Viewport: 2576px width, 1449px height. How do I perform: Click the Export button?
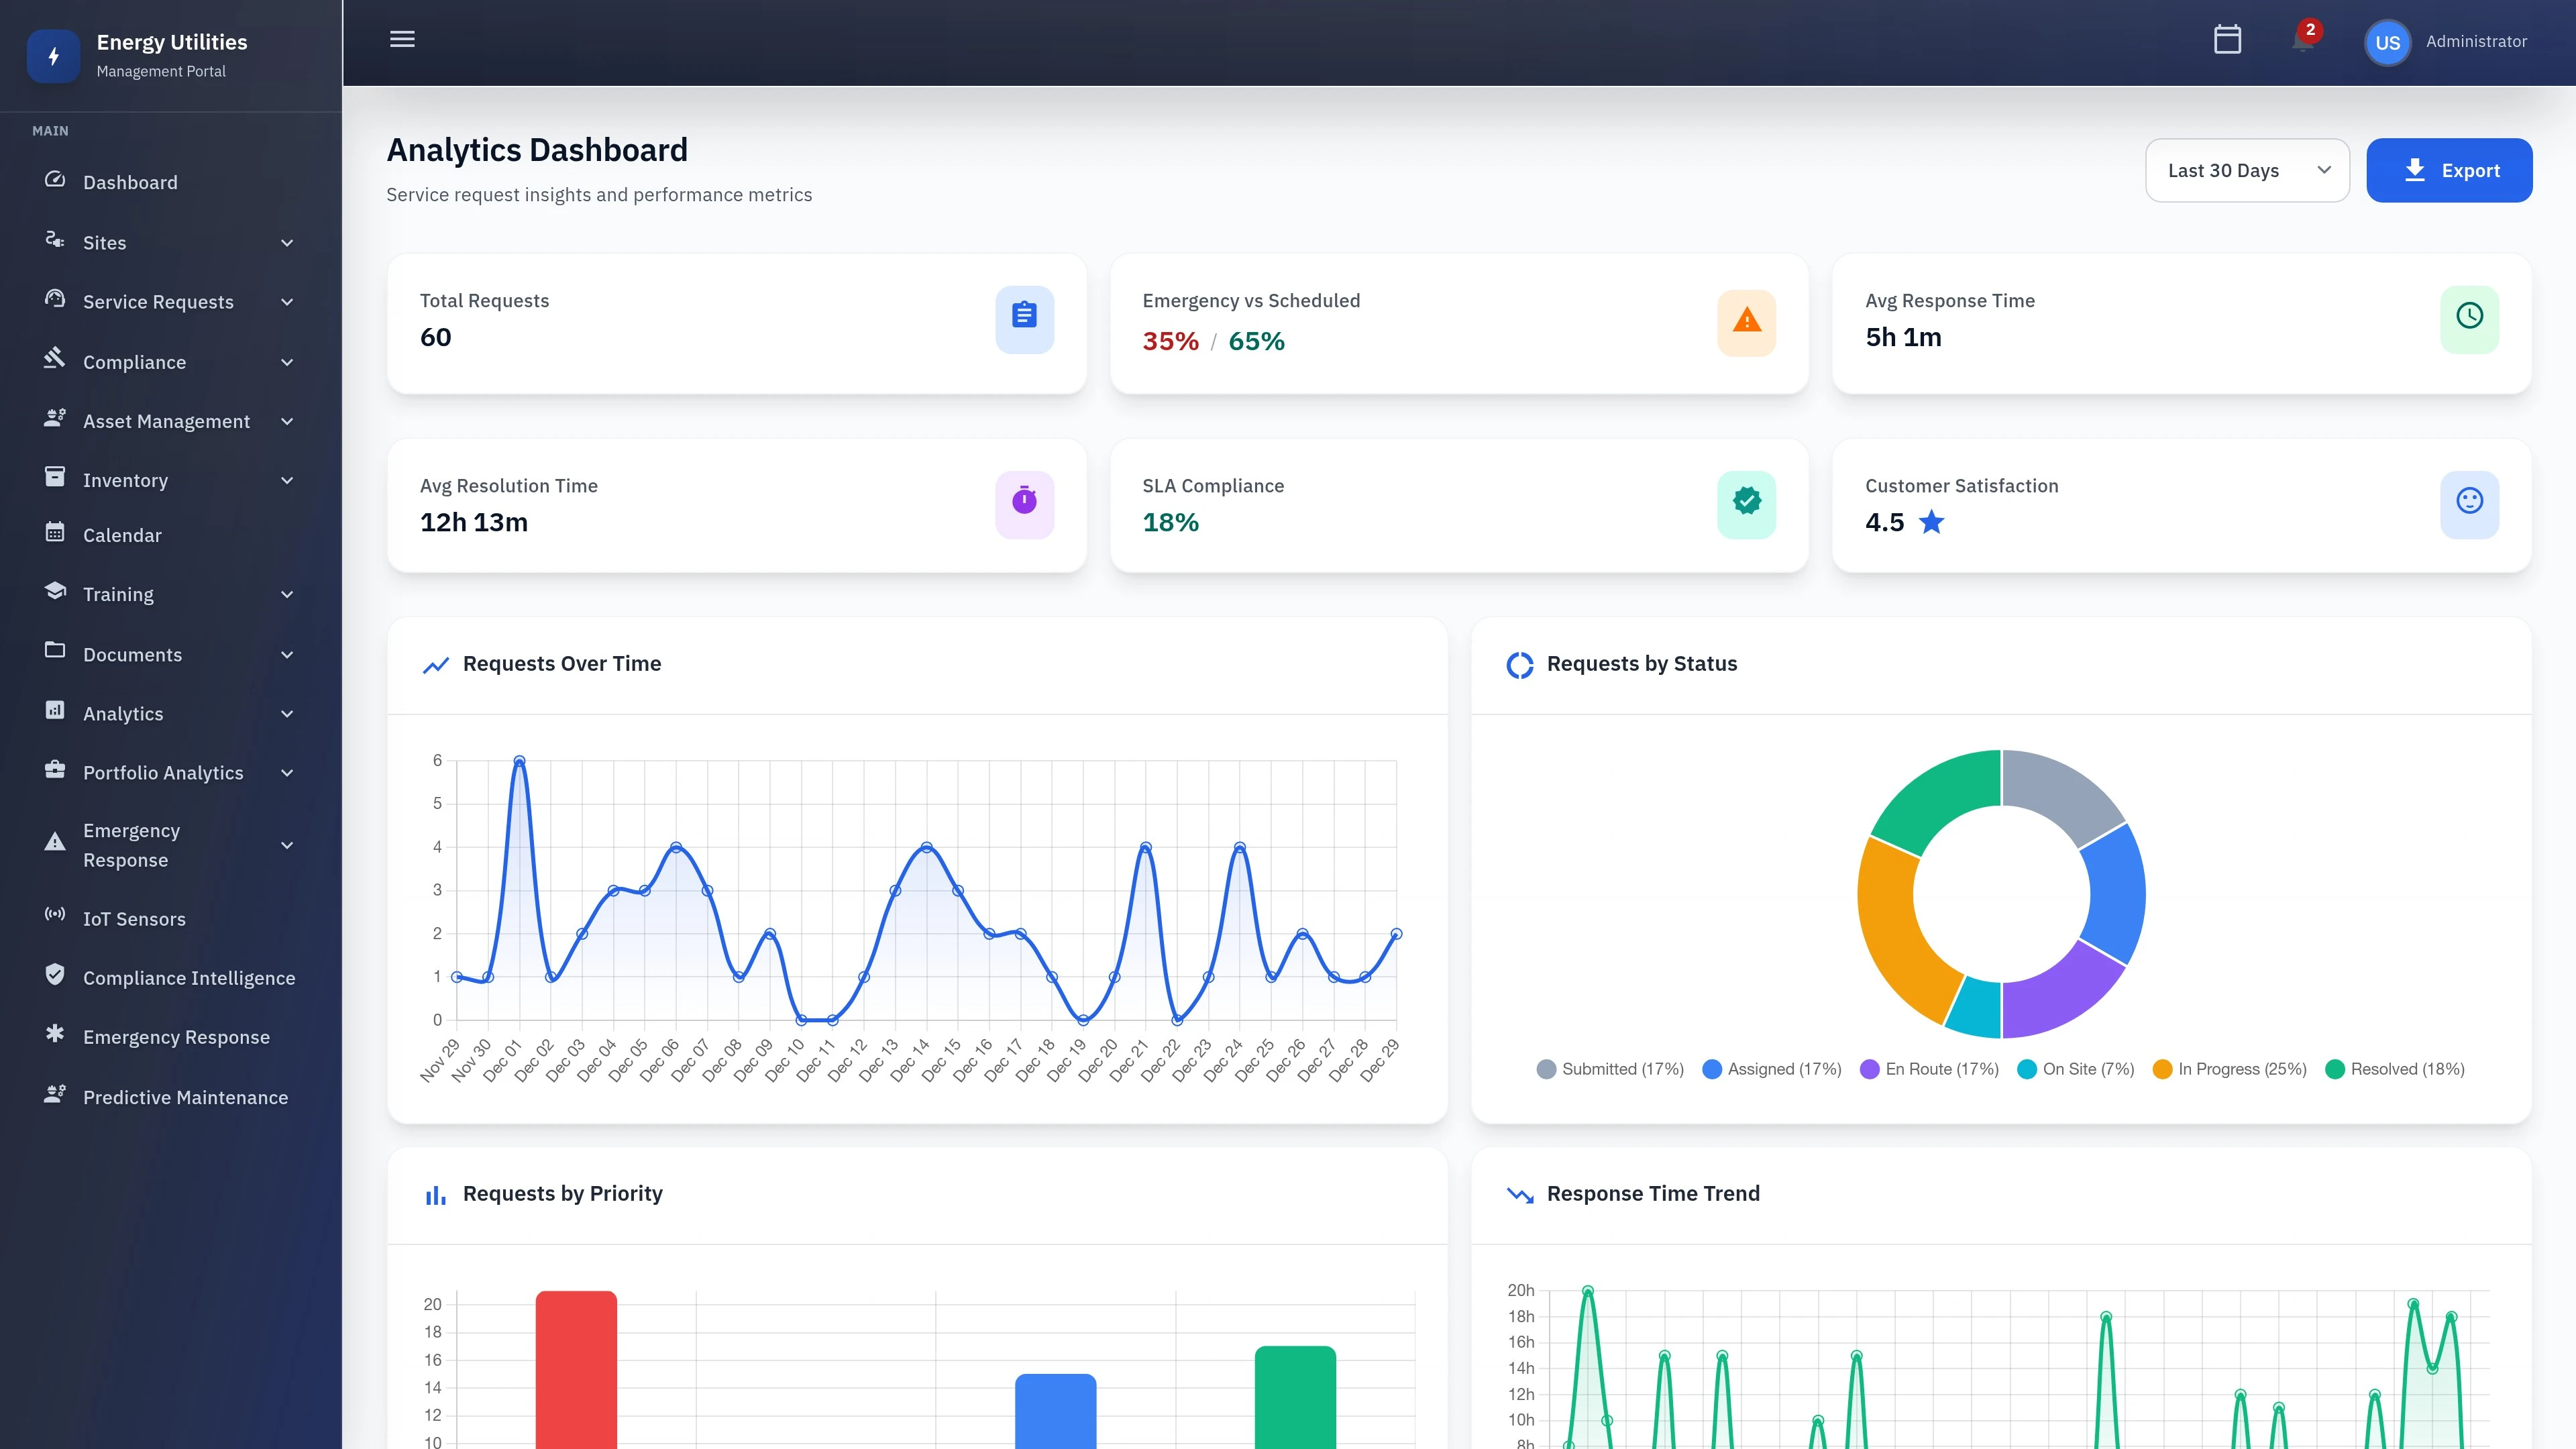(2449, 170)
